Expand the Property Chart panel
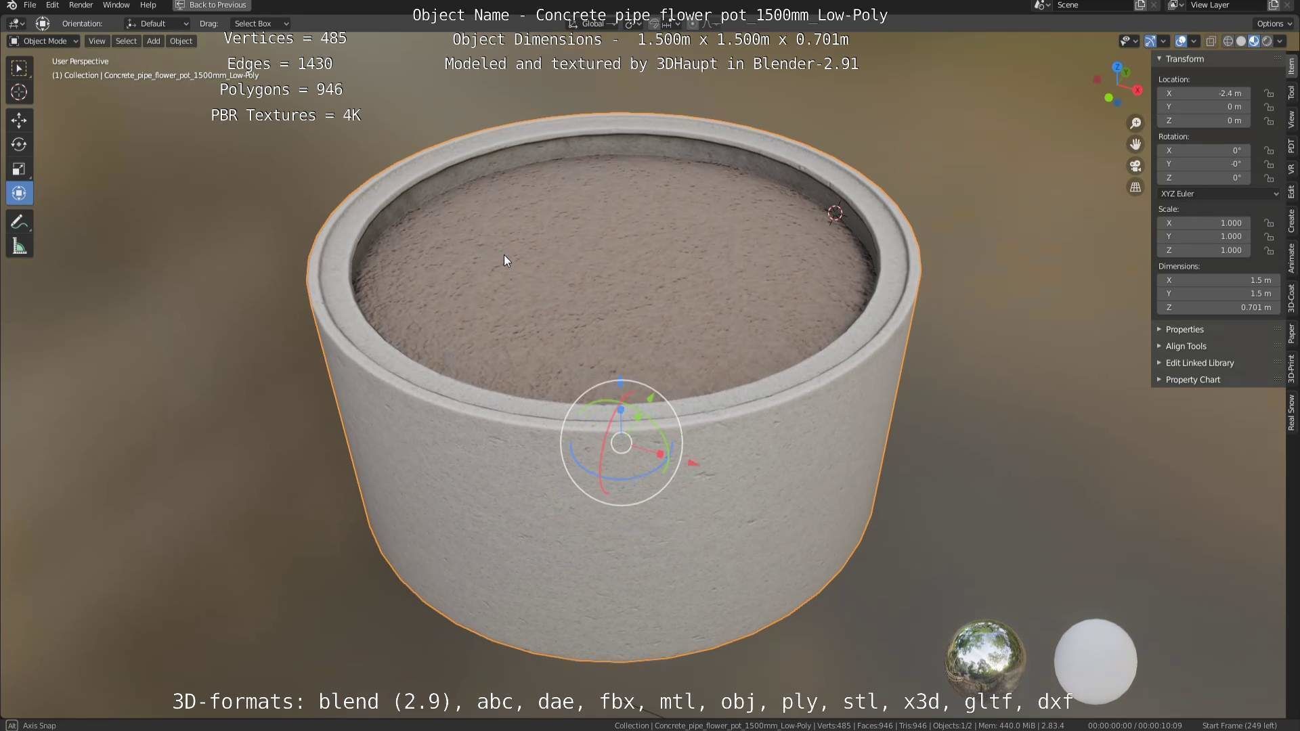This screenshot has height=731, width=1300. coord(1192,380)
